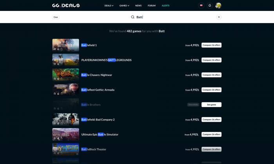Click the 4,99Zł price of BattleBlock Theater

click(x=195, y=150)
